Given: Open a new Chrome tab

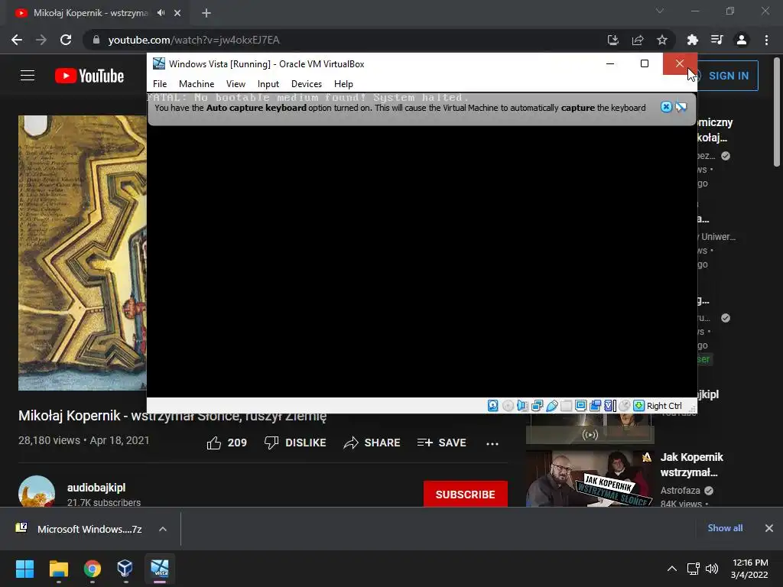Looking at the screenshot, I should coord(206,13).
